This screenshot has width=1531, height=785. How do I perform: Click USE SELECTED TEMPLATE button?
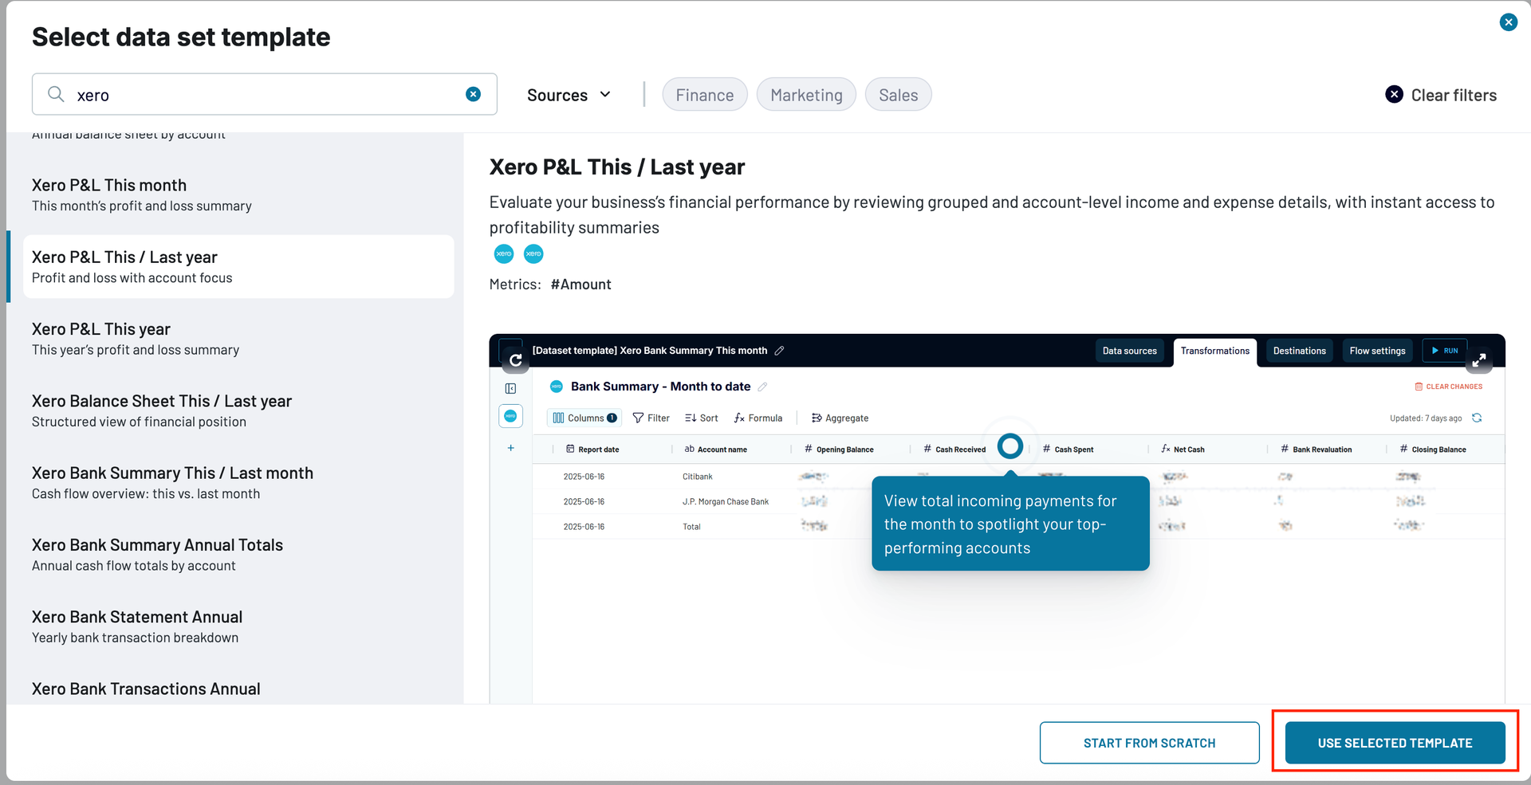(x=1395, y=743)
